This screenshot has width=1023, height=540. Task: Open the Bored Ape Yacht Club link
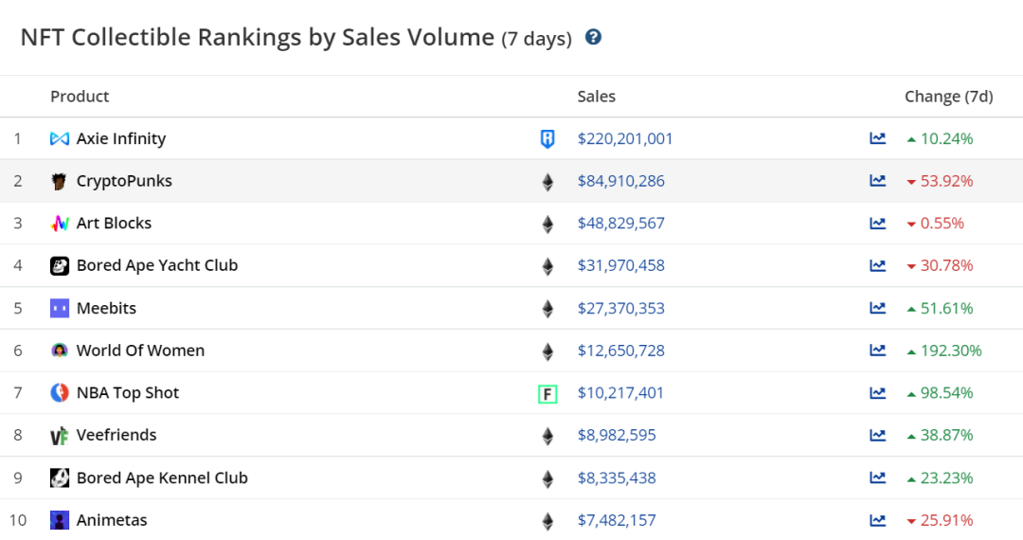[x=157, y=265]
